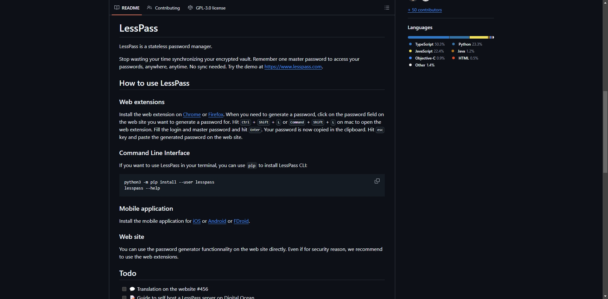Image resolution: width=608 pixels, height=299 pixels.
Task: Click the Web site heading
Action: (x=132, y=237)
